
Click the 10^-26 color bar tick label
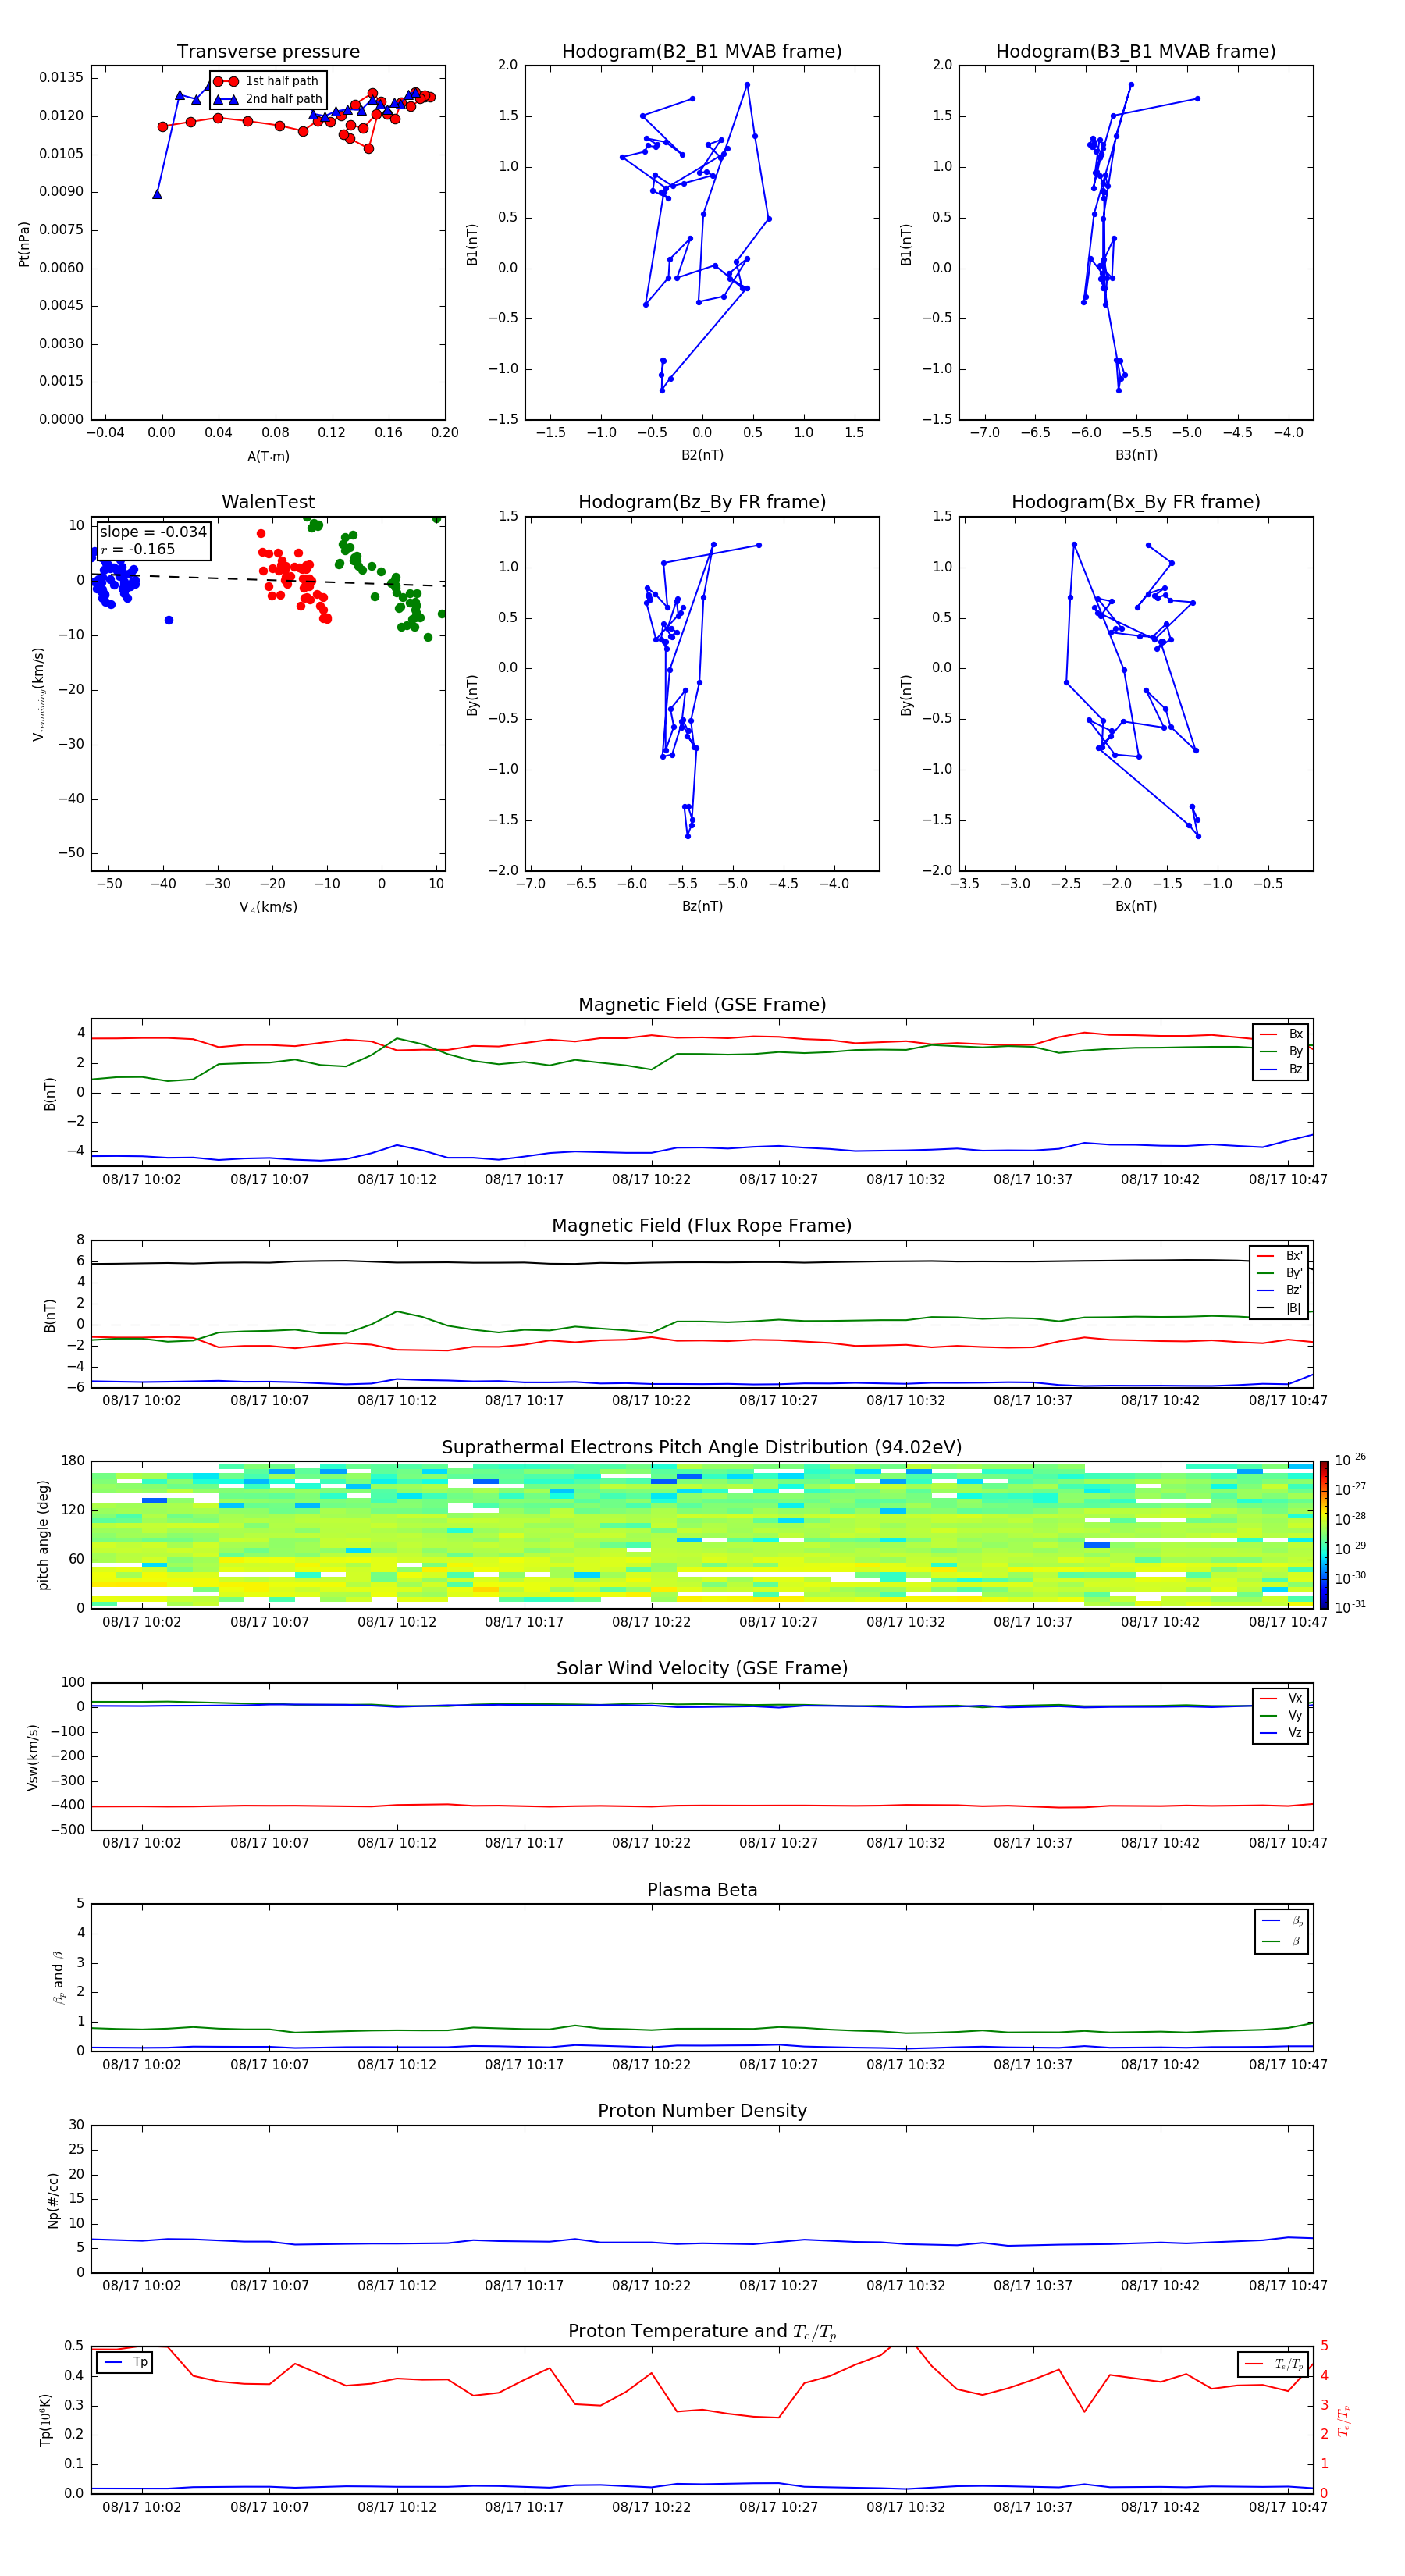click(x=1350, y=1460)
